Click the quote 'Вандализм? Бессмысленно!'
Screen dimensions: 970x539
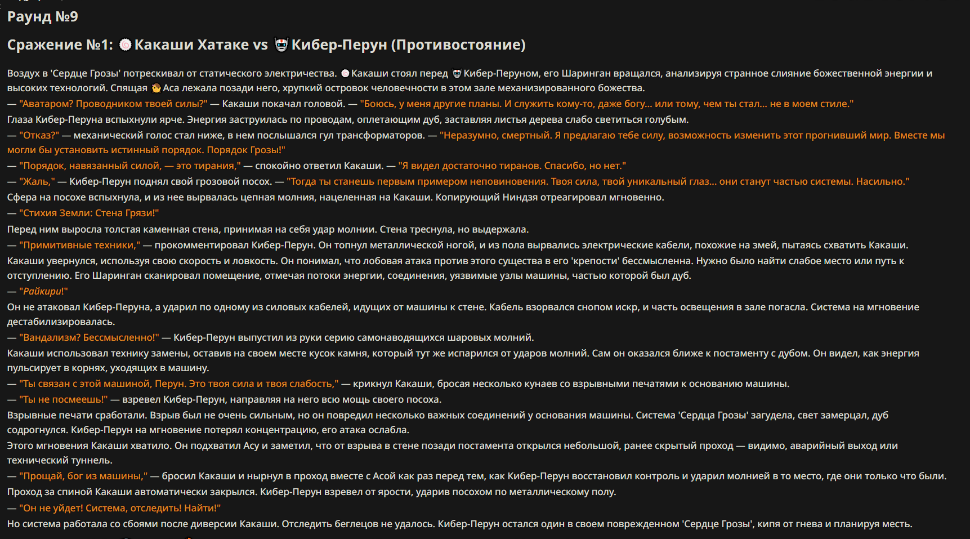pos(89,337)
